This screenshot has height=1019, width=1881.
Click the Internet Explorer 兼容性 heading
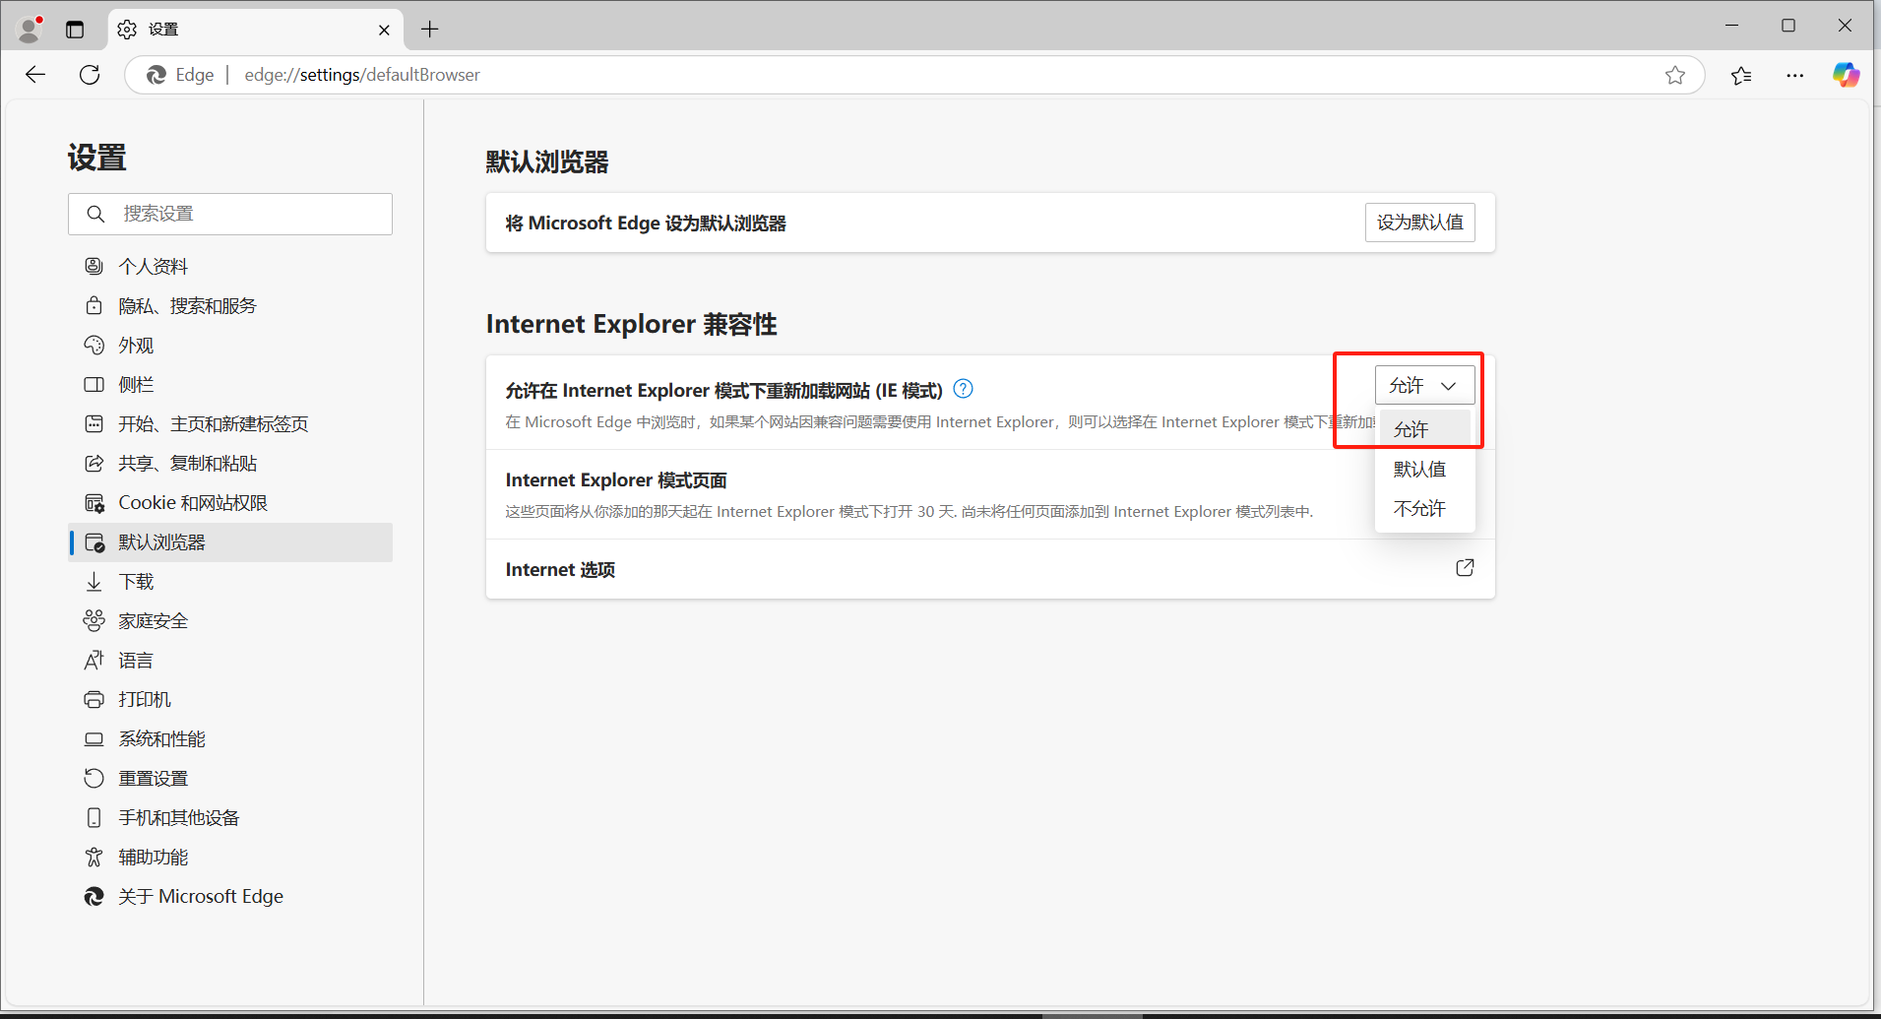coord(631,324)
